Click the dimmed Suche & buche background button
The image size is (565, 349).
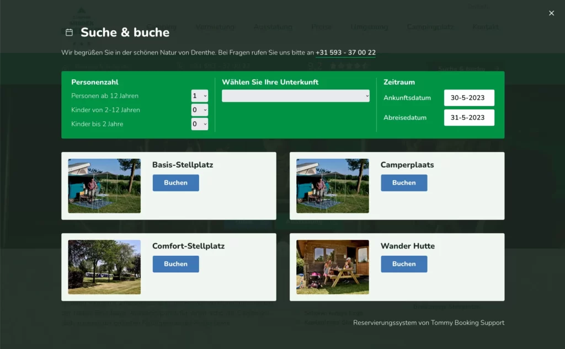pos(466,68)
